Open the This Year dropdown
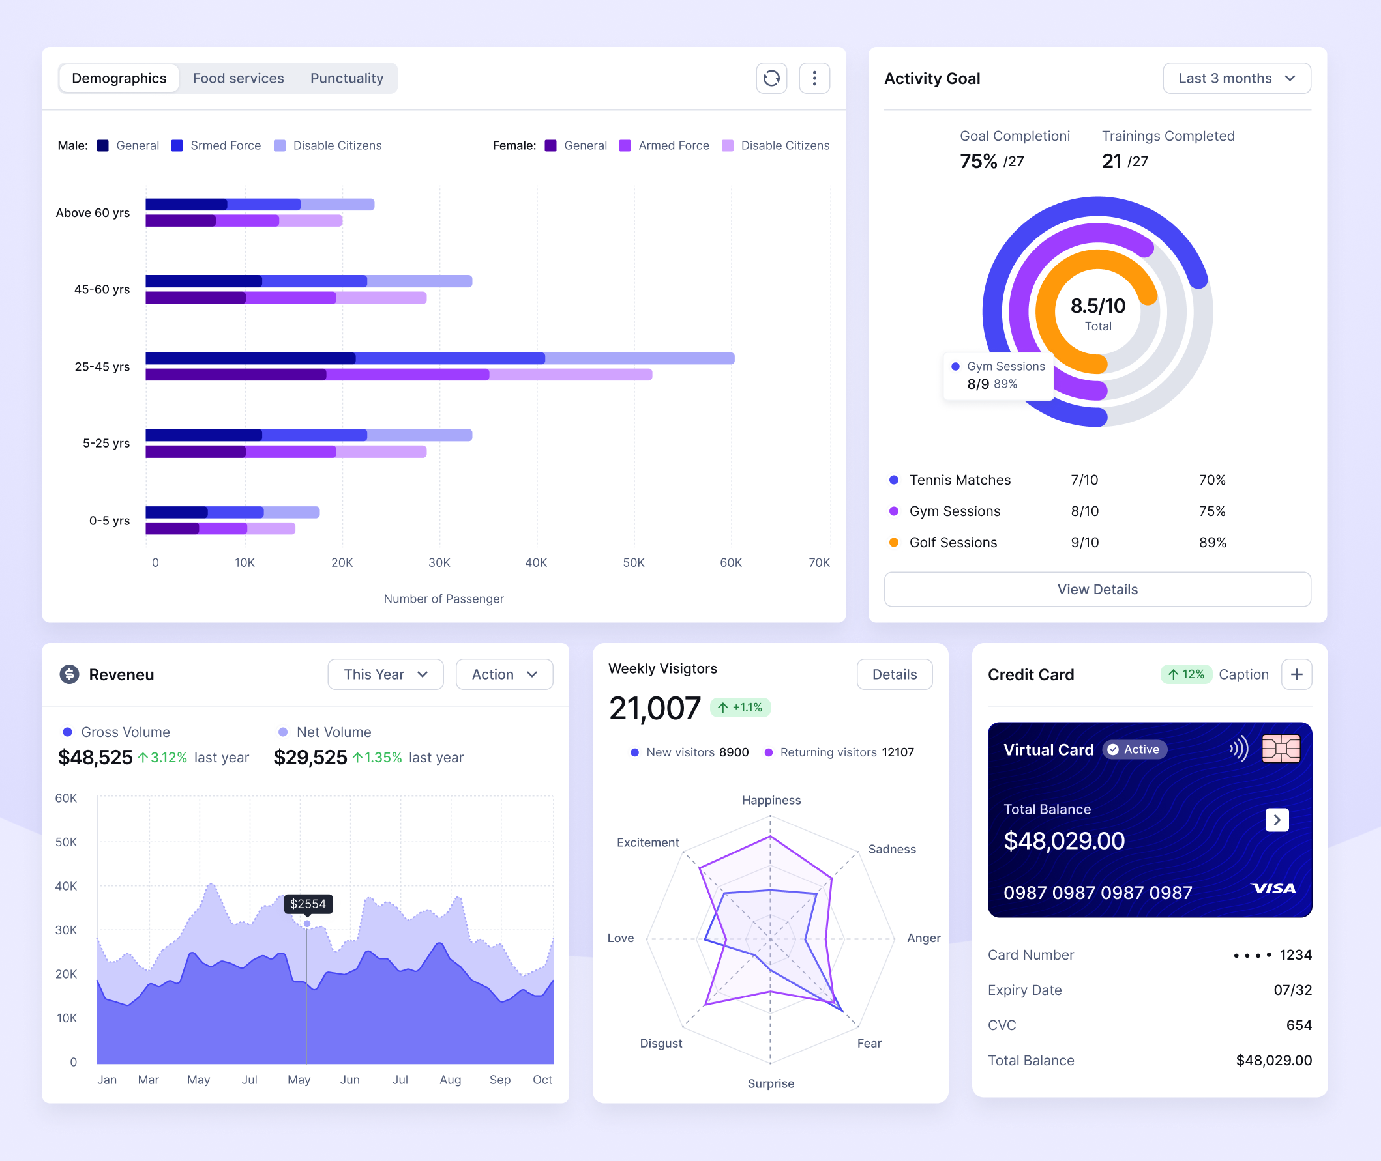This screenshot has height=1161, width=1381. [x=385, y=674]
